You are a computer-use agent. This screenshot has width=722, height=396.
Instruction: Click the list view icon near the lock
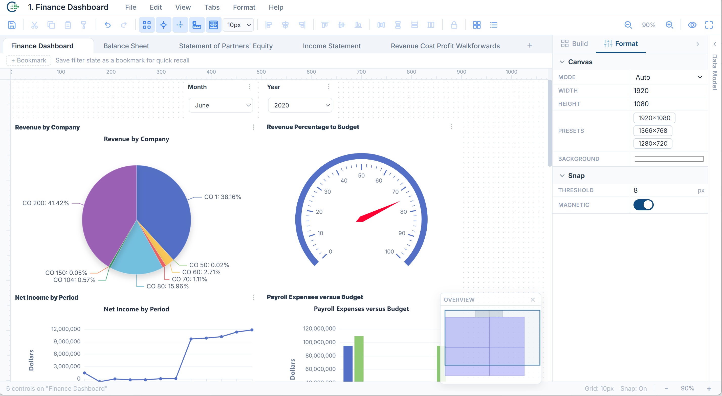(x=494, y=25)
